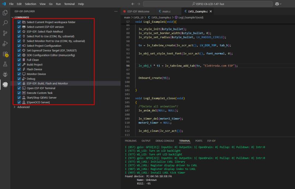Click the gear icon for SDK Configuration Editor
This screenshot has height=189, width=295.
click(24, 55)
